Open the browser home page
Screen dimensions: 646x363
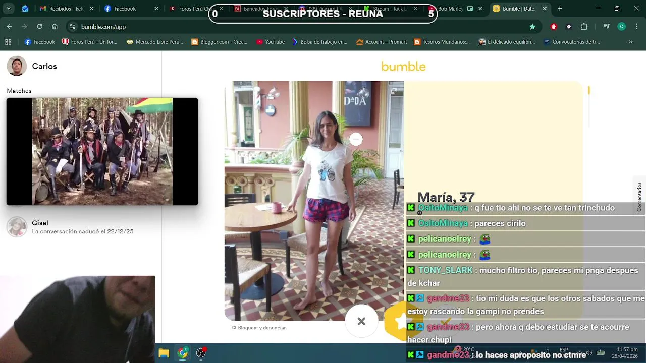pos(55,27)
